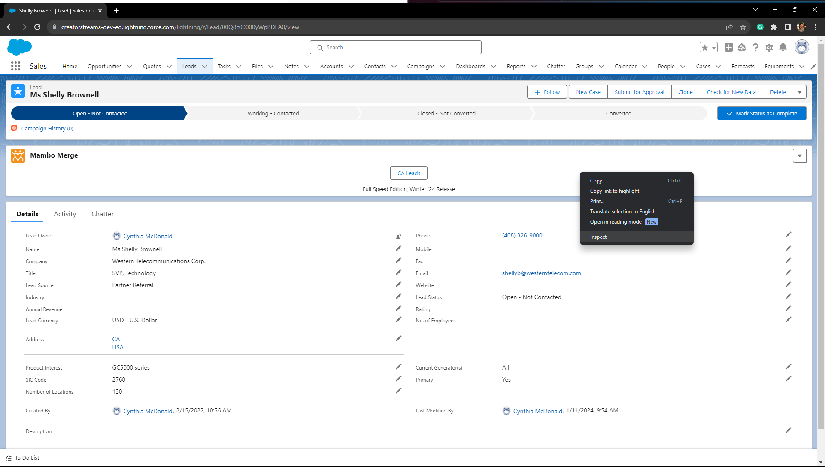The image size is (825, 467).
Task: Bookmark the page with the browser star
Action: [x=743, y=27]
